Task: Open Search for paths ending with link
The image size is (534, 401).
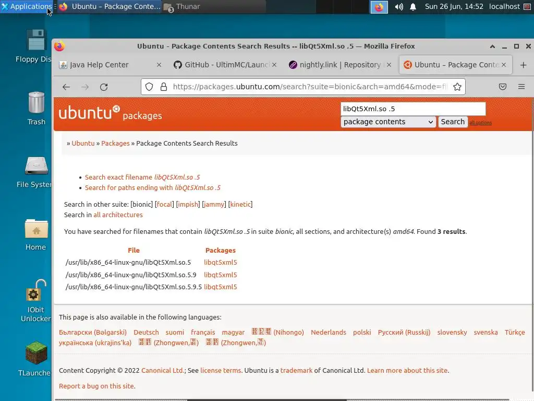Action: (x=153, y=188)
